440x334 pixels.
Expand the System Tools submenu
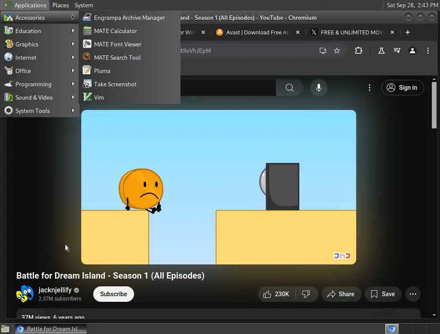click(39, 111)
